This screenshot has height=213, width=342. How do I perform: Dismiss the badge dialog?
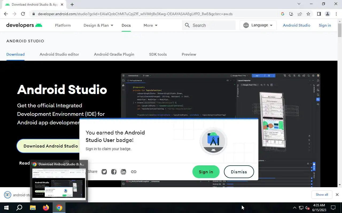click(239, 172)
